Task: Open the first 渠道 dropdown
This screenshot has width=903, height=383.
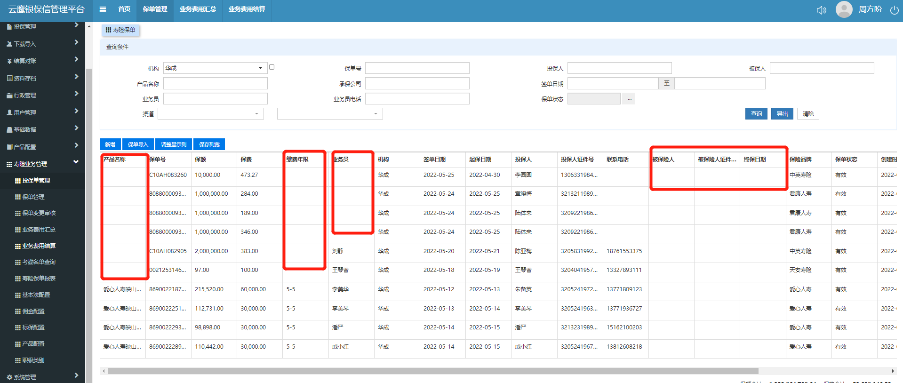Action: tap(210, 114)
